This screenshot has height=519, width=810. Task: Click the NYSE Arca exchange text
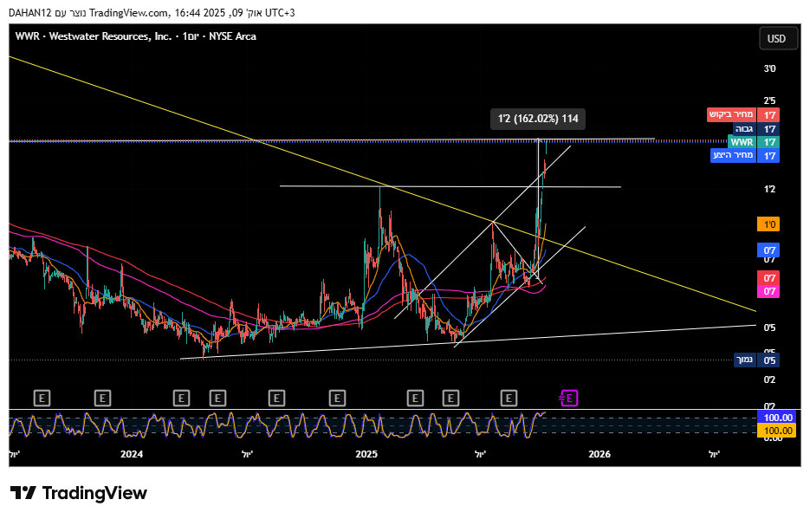click(x=232, y=36)
